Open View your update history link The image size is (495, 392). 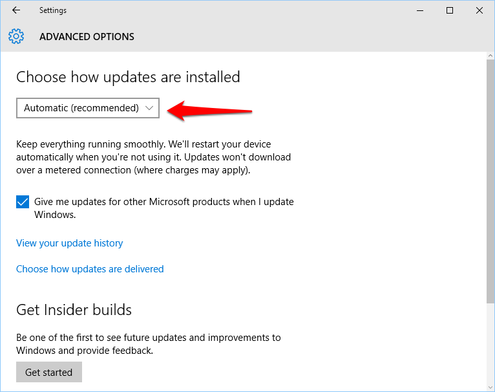pos(69,243)
